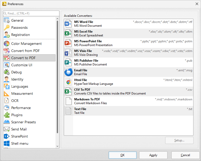Click the MS Visio converter icon
Viewport: 201px width, 161px height.
click(68, 53)
